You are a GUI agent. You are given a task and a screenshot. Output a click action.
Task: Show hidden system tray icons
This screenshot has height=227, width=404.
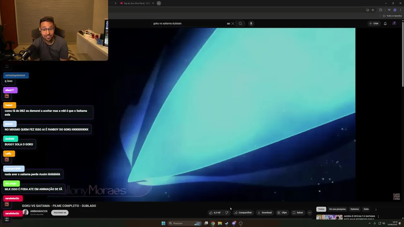[370, 223]
